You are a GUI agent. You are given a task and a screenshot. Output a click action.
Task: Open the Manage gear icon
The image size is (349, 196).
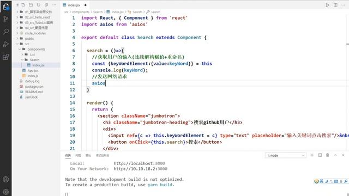tap(6, 192)
